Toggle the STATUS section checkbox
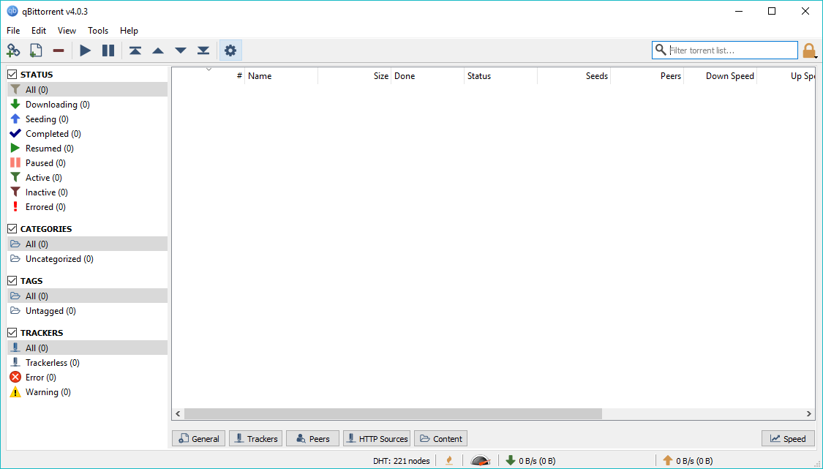Screen dimensions: 823x469 11,74
